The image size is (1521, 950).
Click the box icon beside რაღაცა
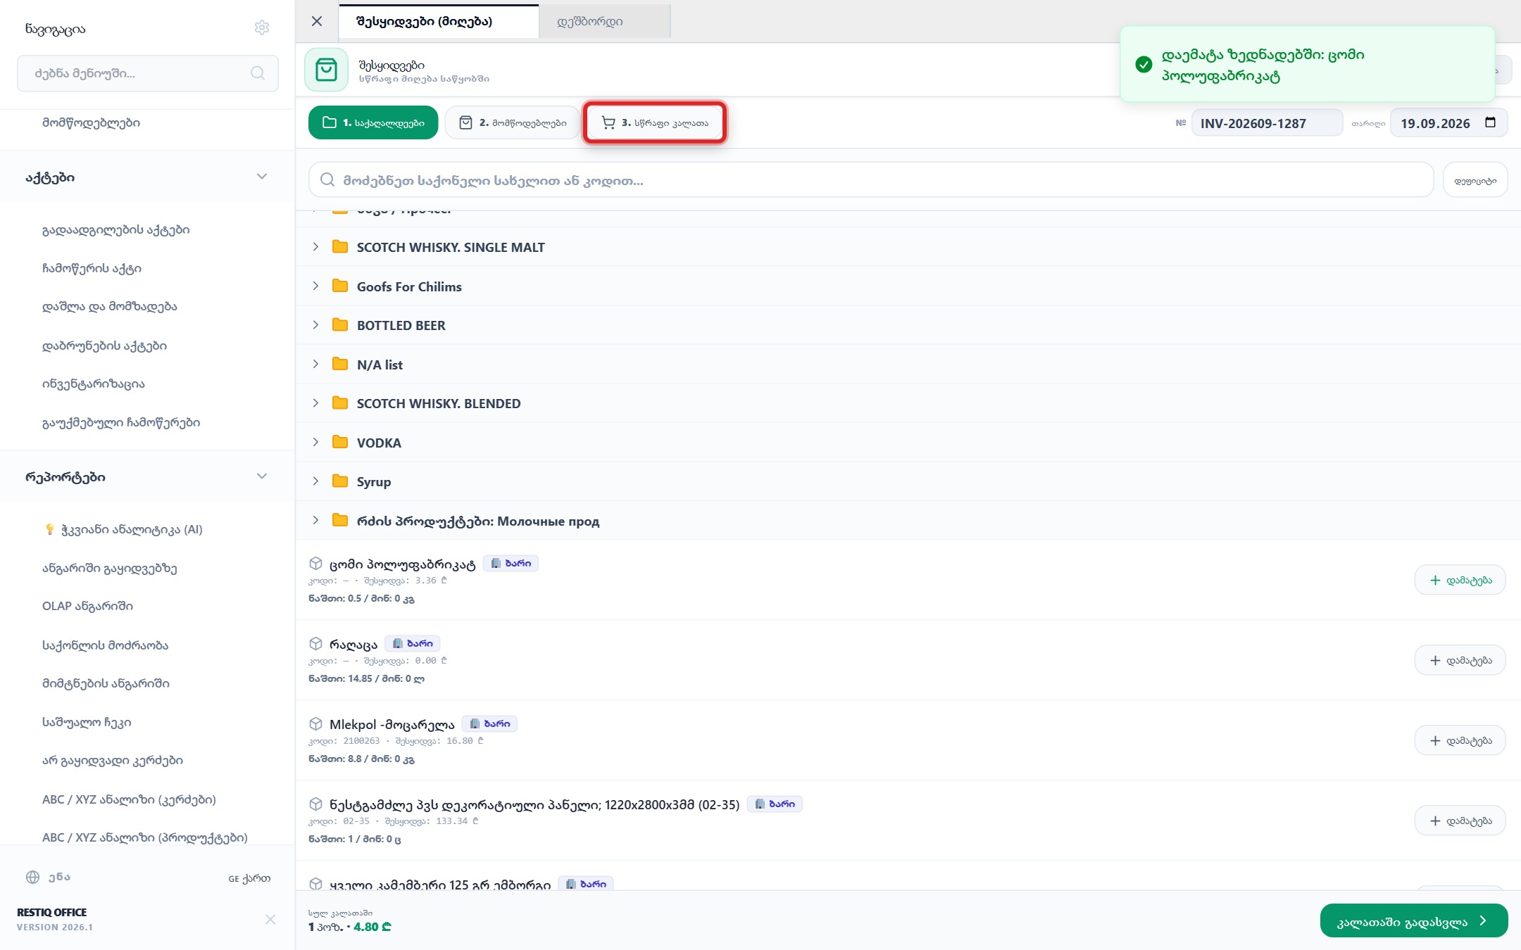click(316, 644)
